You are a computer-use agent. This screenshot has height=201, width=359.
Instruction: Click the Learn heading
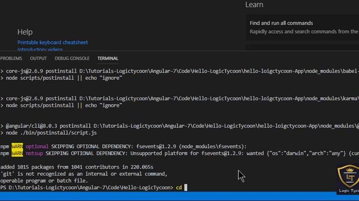(x=254, y=4)
